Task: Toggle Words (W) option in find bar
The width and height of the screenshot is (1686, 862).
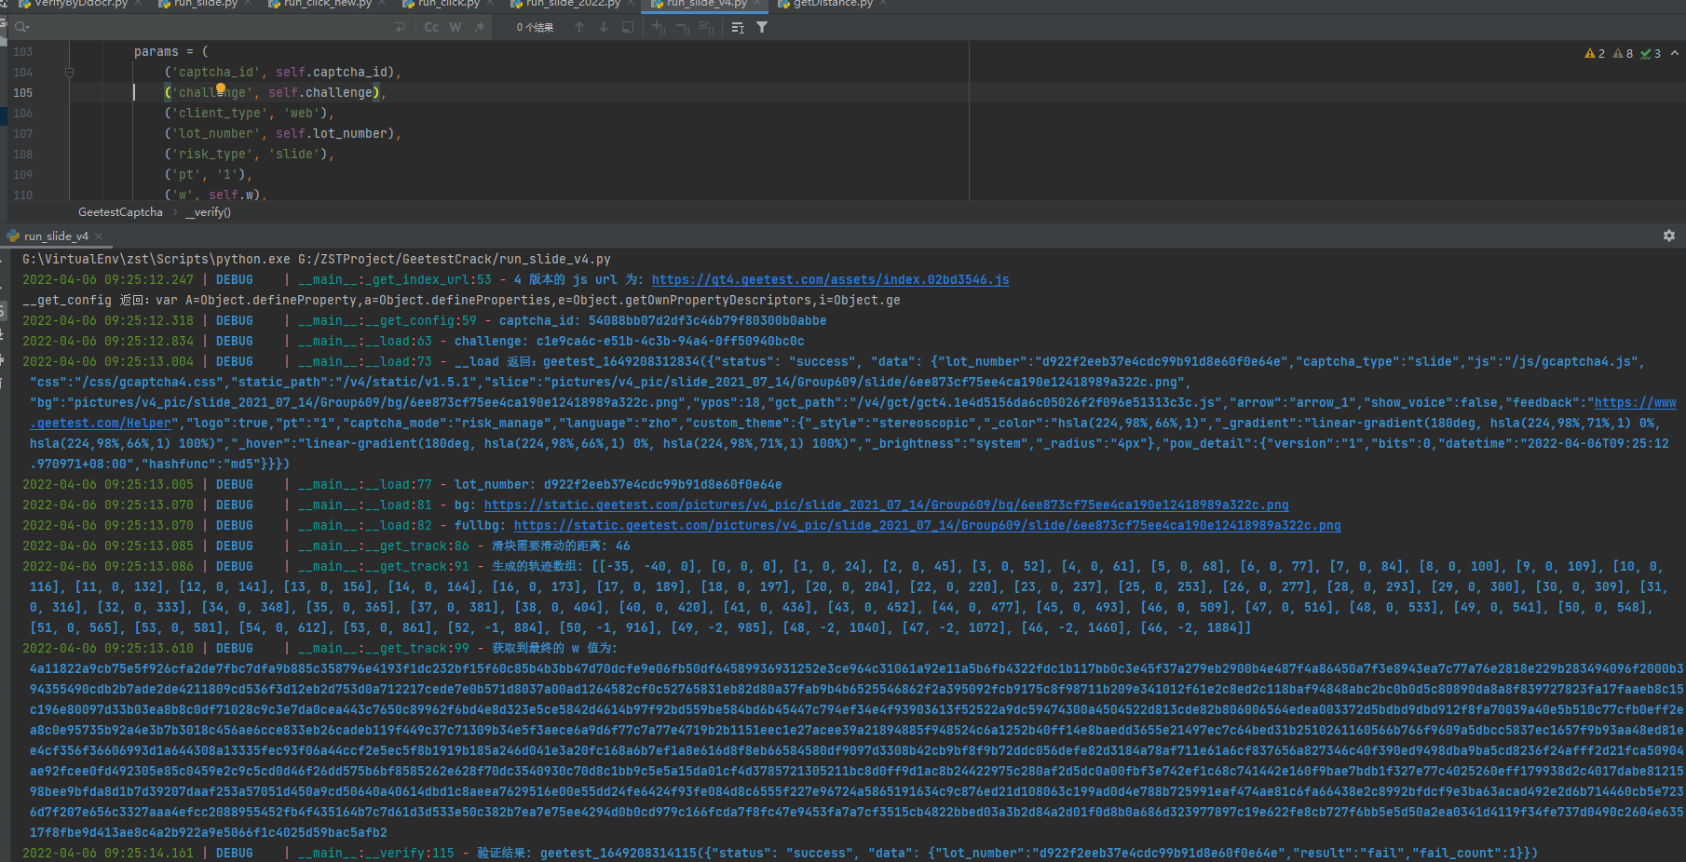Action: coord(455,27)
